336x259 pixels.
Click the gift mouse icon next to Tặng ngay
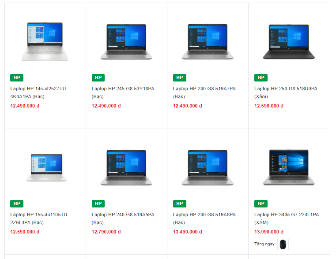click(283, 244)
